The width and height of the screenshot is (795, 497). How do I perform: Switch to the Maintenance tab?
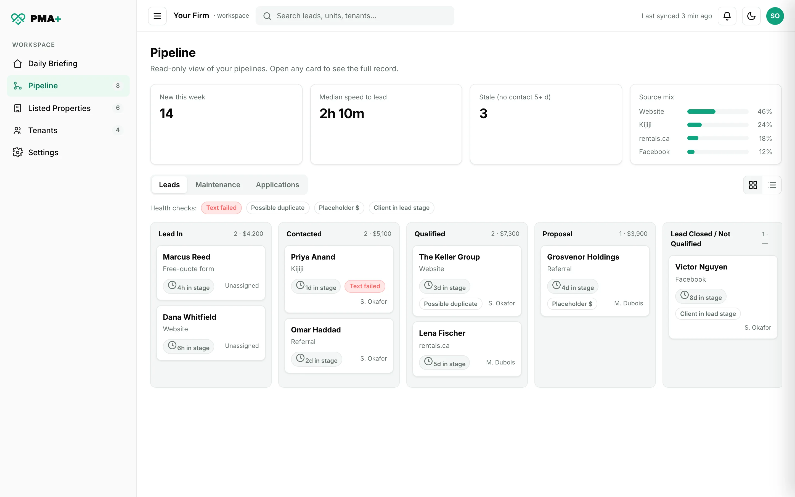click(x=218, y=185)
